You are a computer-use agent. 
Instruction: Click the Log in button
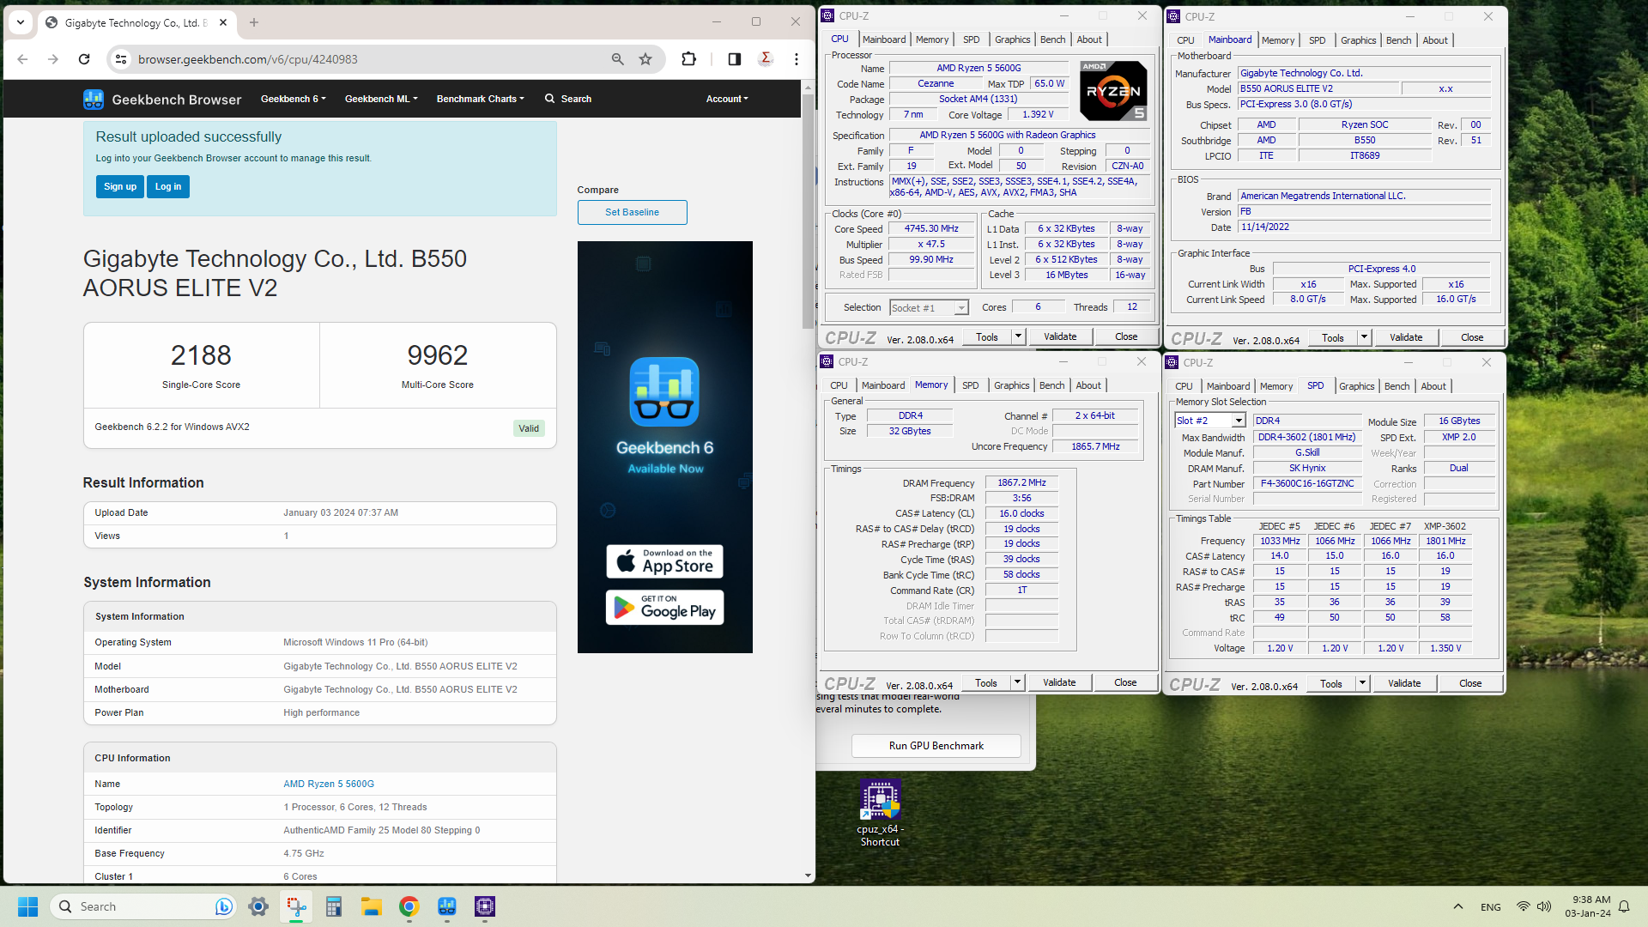coord(168,186)
